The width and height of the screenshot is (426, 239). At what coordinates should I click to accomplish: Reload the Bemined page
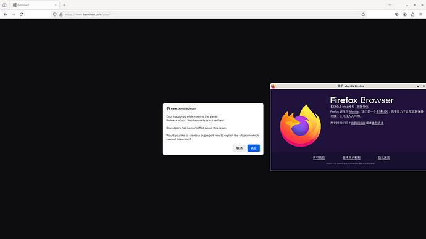tap(21, 14)
